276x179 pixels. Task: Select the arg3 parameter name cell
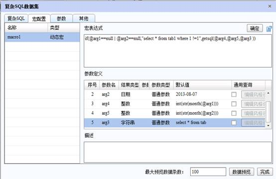[x=106, y=123]
